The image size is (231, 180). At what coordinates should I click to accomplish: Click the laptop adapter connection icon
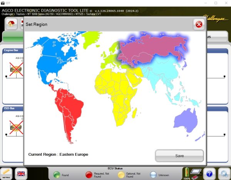[196, 173]
